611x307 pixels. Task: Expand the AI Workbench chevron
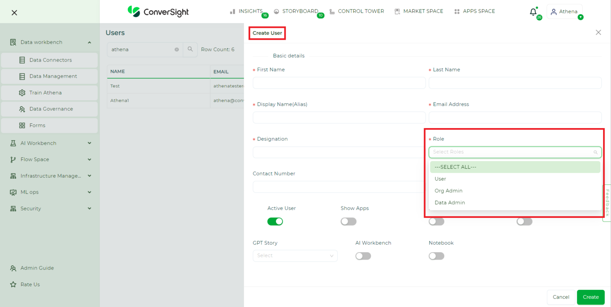pos(90,143)
